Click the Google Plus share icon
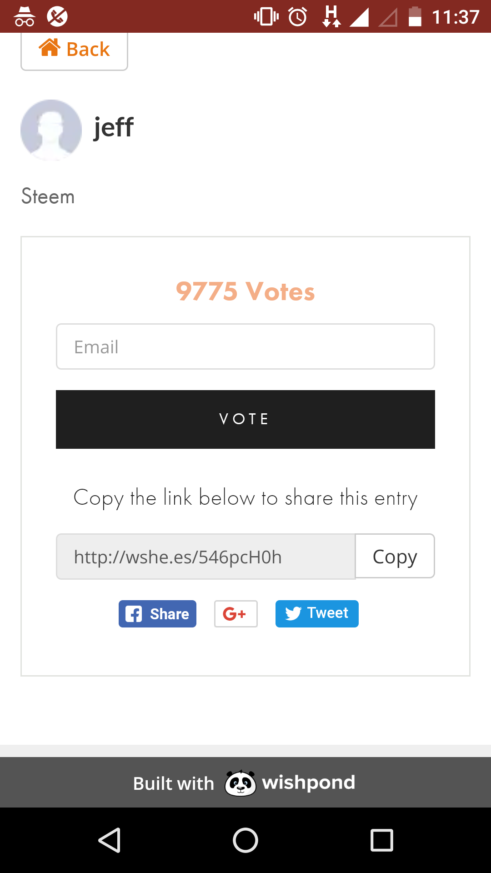 (235, 614)
